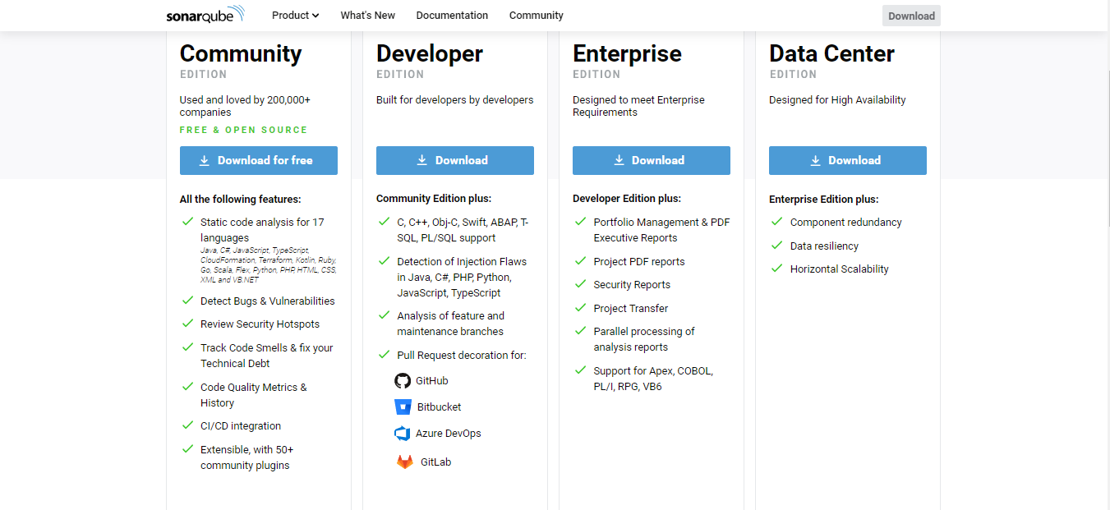Click the Download button in the header

911,16
